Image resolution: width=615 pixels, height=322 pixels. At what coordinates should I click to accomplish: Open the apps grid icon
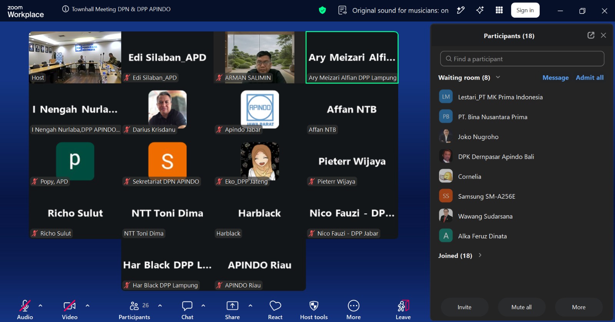499,10
